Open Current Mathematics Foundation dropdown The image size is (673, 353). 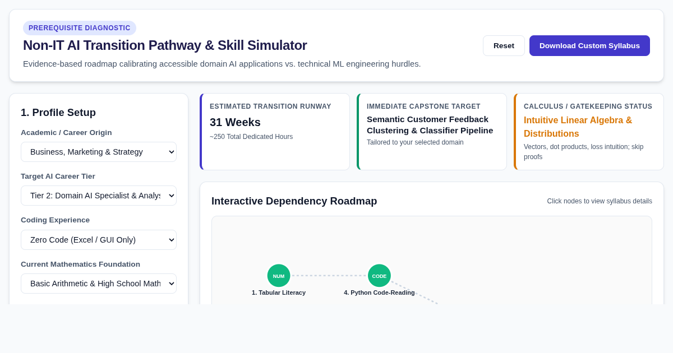tap(99, 284)
